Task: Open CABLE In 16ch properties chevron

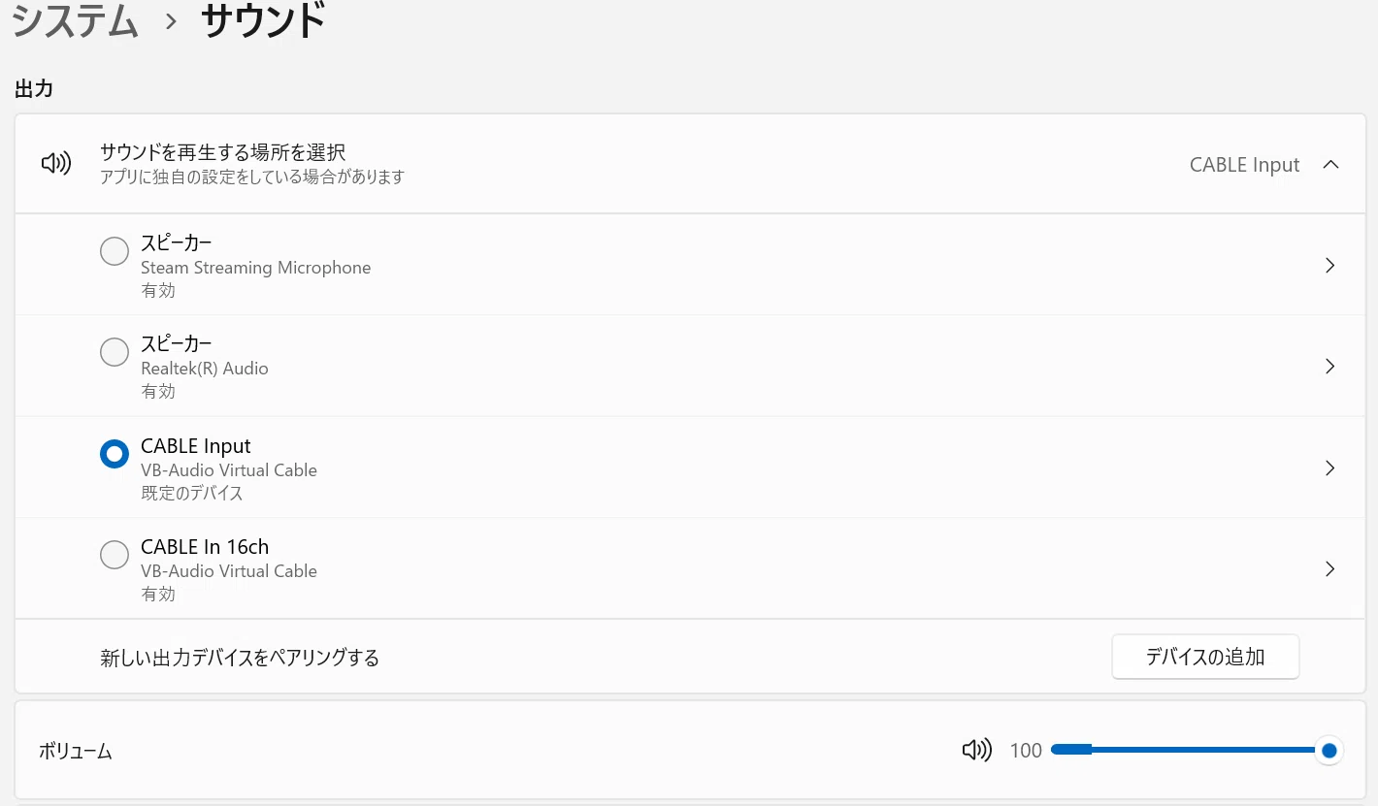Action: tap(1330, 568)
